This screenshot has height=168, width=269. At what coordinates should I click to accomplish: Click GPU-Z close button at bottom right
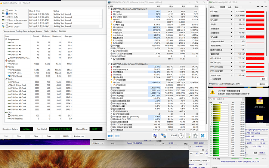(262, 84)
